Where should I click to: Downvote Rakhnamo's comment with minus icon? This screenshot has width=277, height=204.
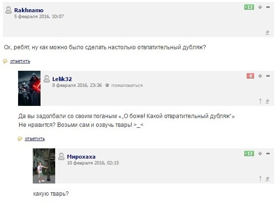(268, 7)
